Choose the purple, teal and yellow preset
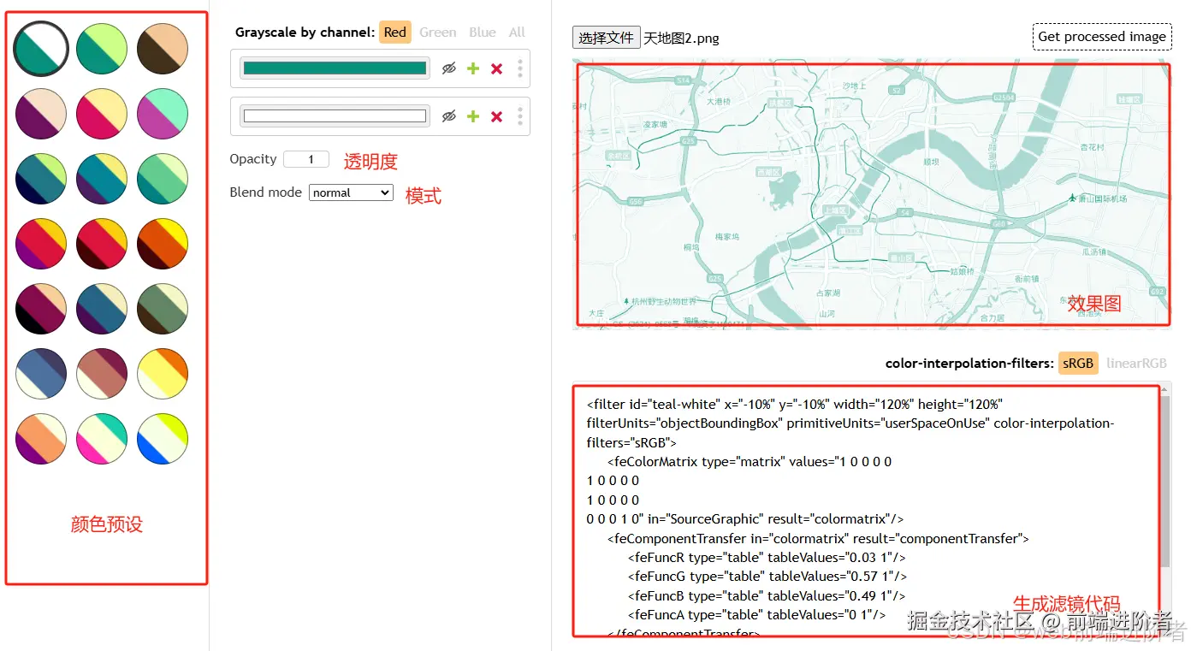 [x=102, y=178]
